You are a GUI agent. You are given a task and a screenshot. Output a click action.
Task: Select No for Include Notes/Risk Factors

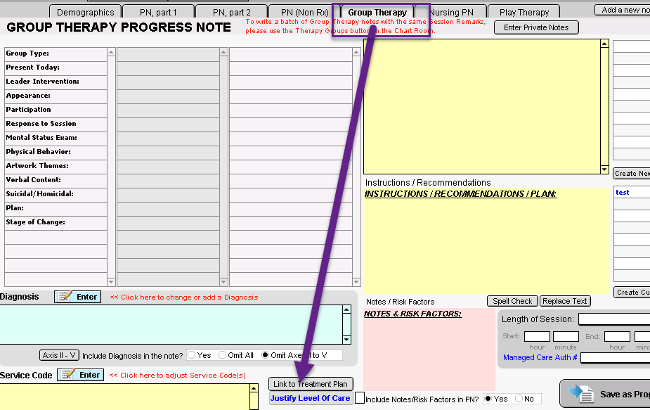519,399
